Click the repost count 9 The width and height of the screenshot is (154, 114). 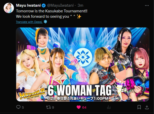point(53,107)
